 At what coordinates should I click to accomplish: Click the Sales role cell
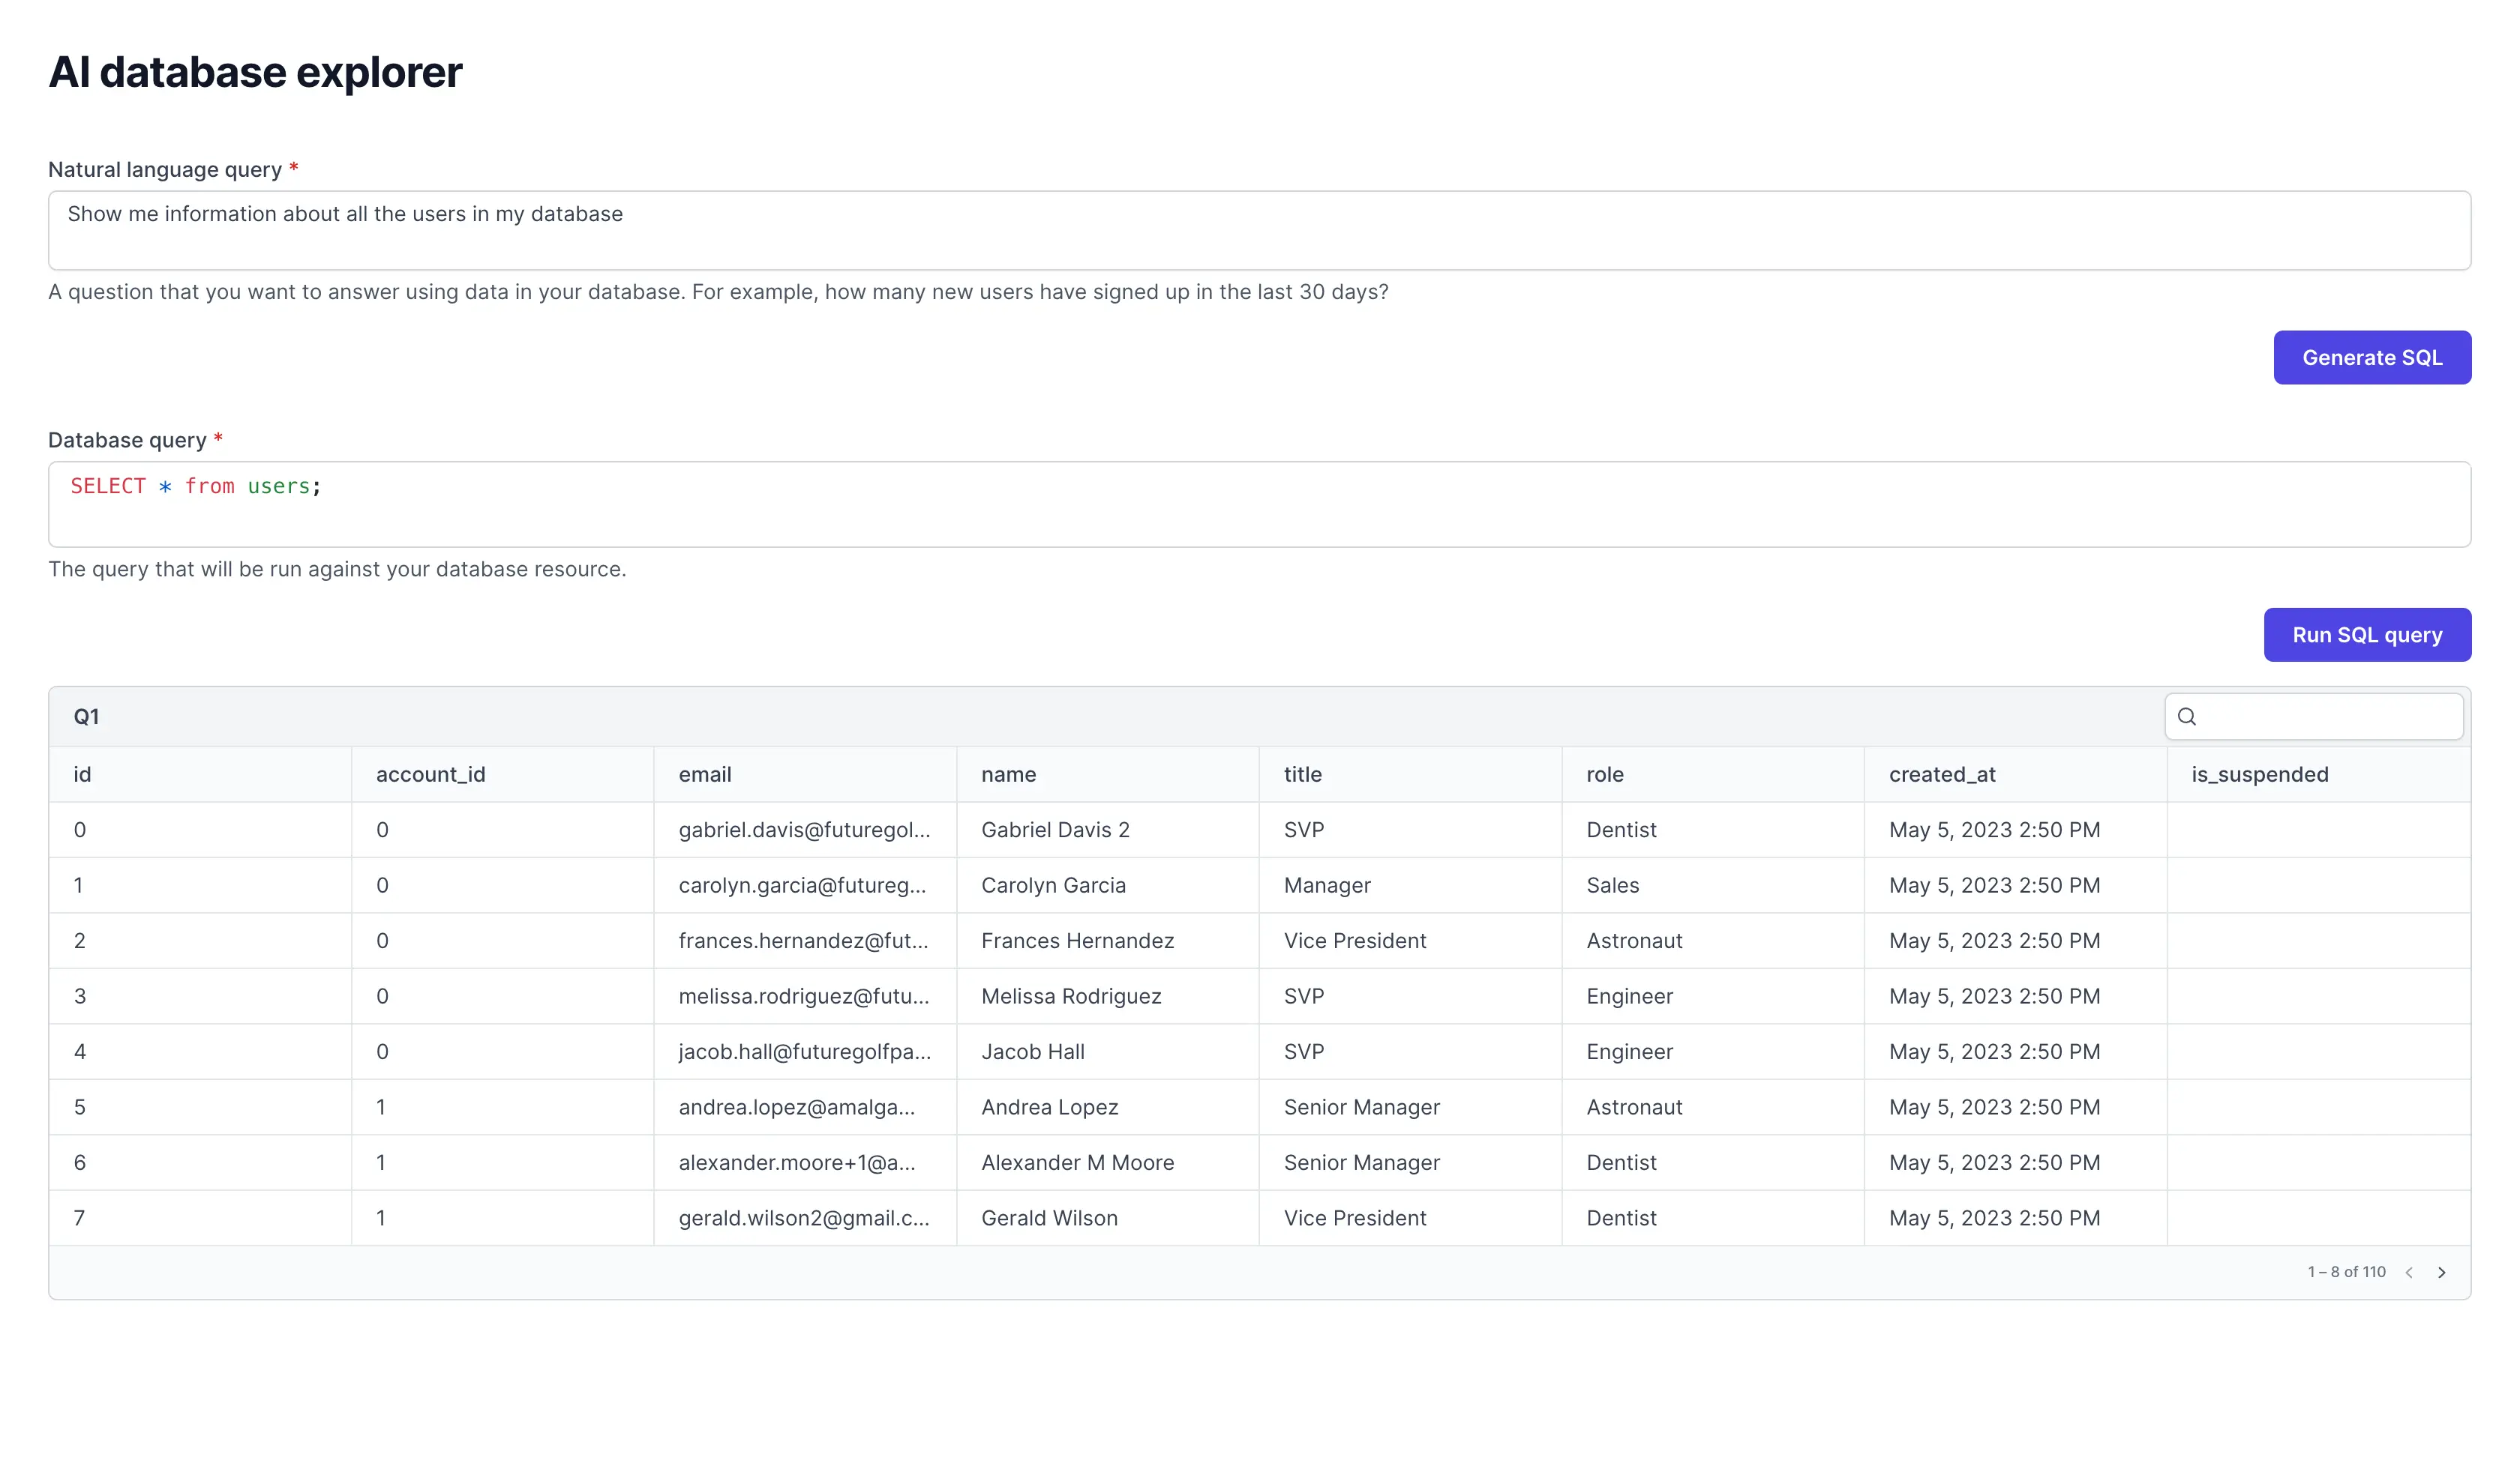1713,885
